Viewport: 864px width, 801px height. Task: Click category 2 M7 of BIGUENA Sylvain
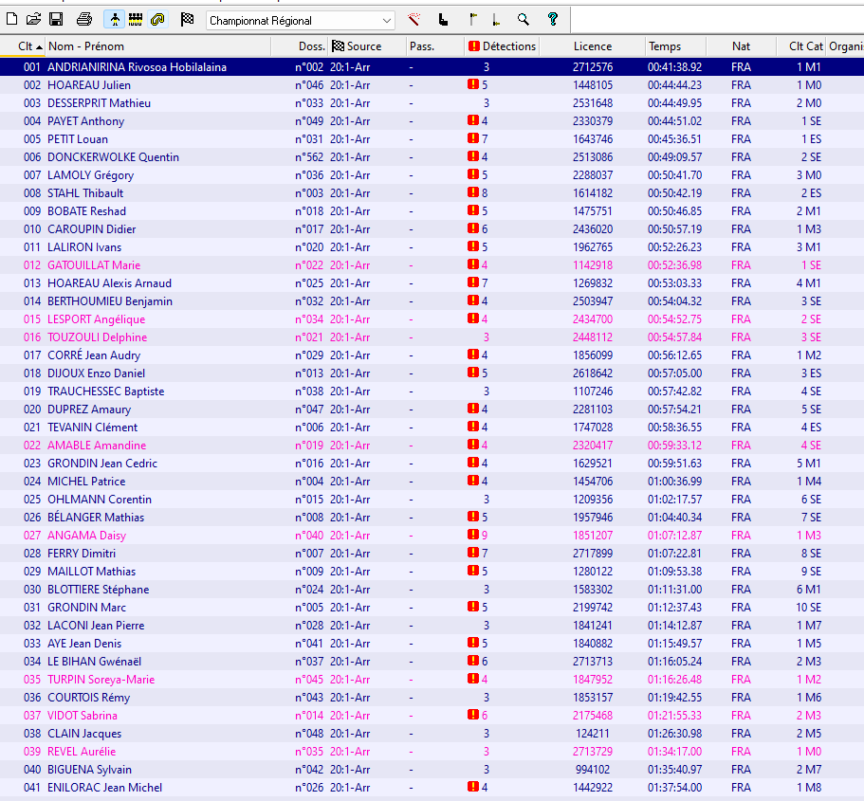click(809, 770)
